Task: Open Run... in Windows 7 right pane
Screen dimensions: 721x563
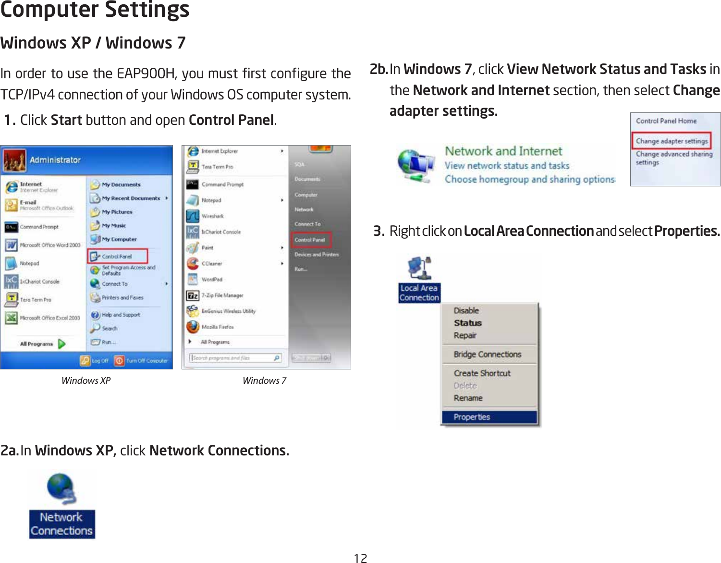Action: [x=301, y=269]
